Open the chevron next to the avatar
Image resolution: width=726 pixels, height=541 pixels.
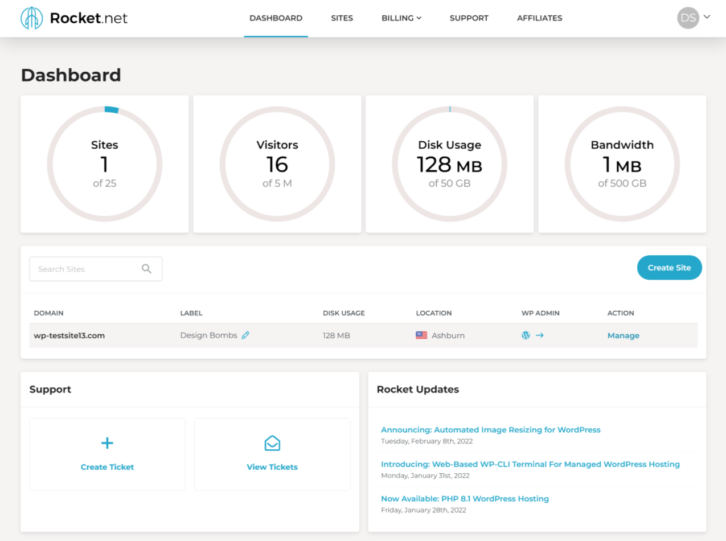(706, 18)
